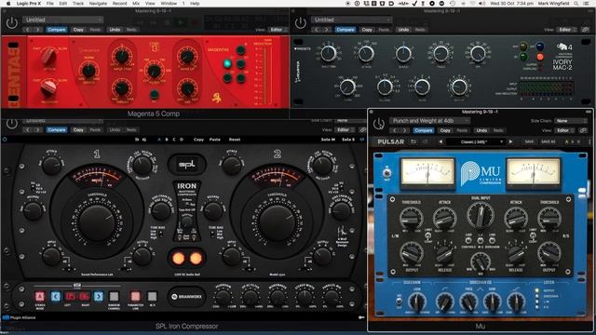The height and width of the screenshot is (335, 596).
Task: Open the Mix menu
Action: (x=136, y=4)
